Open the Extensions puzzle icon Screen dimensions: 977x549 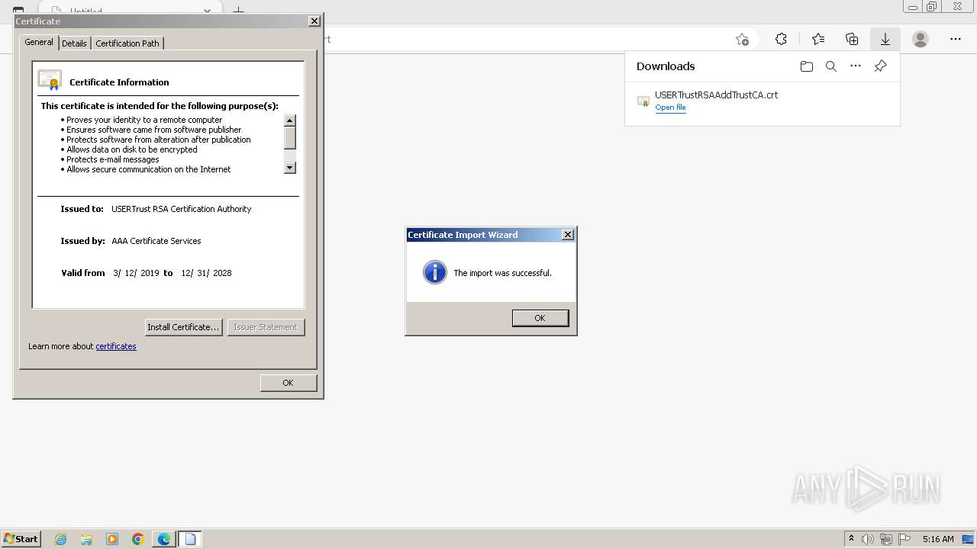tap(781, 39)
